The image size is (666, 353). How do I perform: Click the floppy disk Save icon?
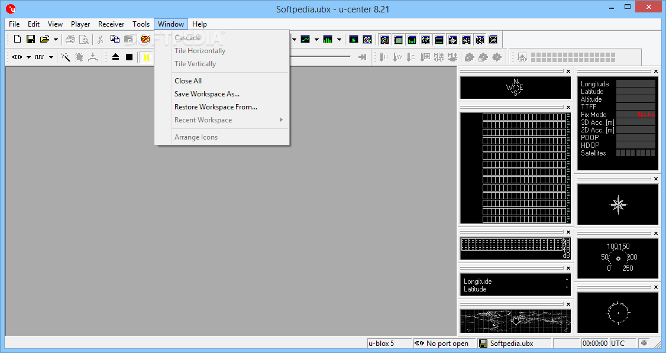point(31,40)
